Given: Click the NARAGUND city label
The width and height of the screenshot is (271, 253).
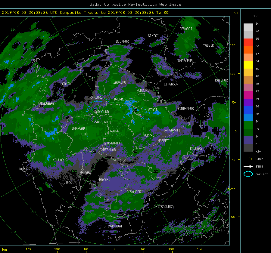Looking at the screenshot, I should pyautogui.click(x=102, y=112).
